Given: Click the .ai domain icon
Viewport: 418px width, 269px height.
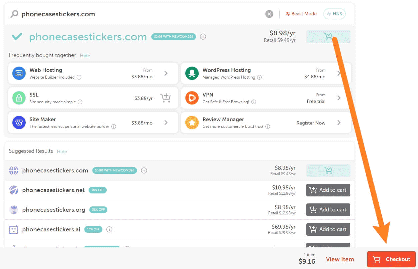Looking at the screenshot, I should [14, 229].
